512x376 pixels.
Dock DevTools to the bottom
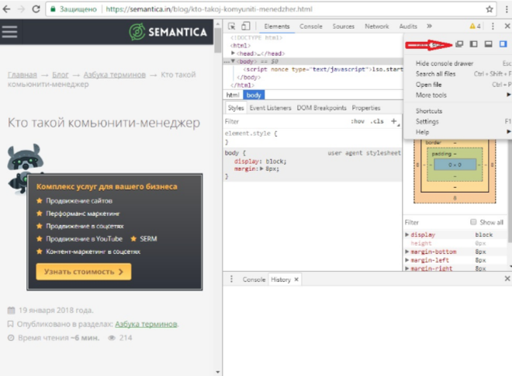pyautogui.click(x=488, y=45)
